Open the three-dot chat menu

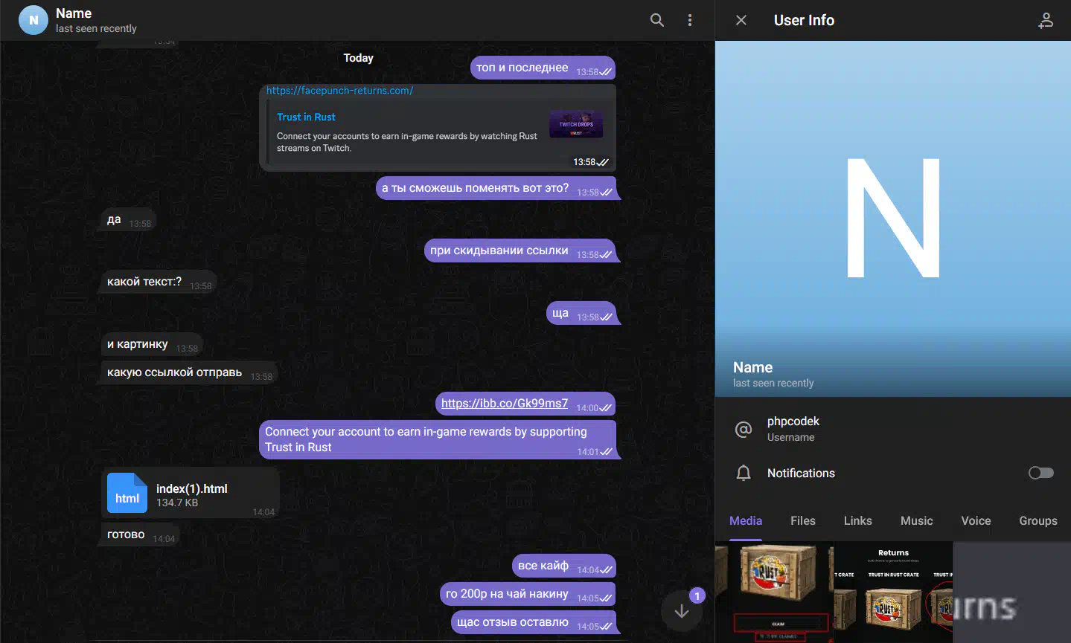pos(690,20)
